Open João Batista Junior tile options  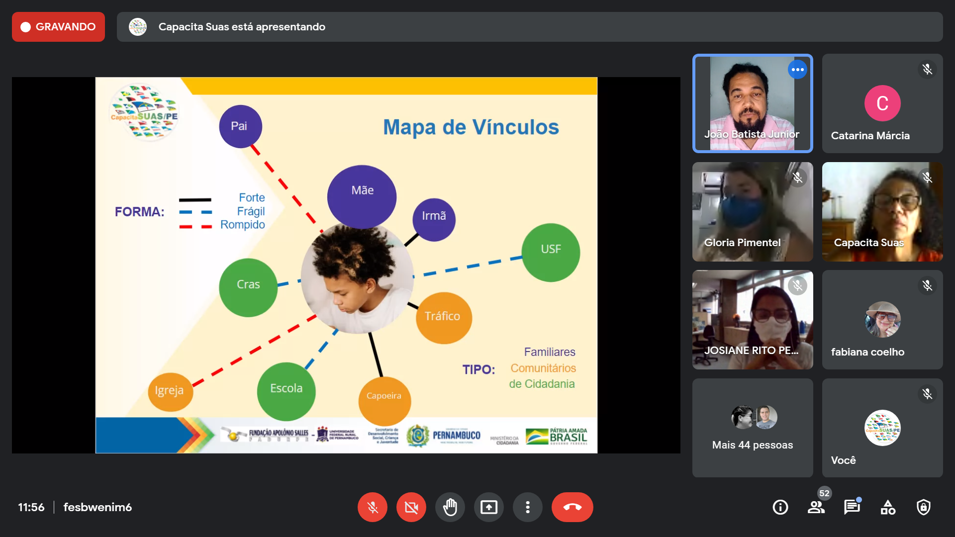797,70
